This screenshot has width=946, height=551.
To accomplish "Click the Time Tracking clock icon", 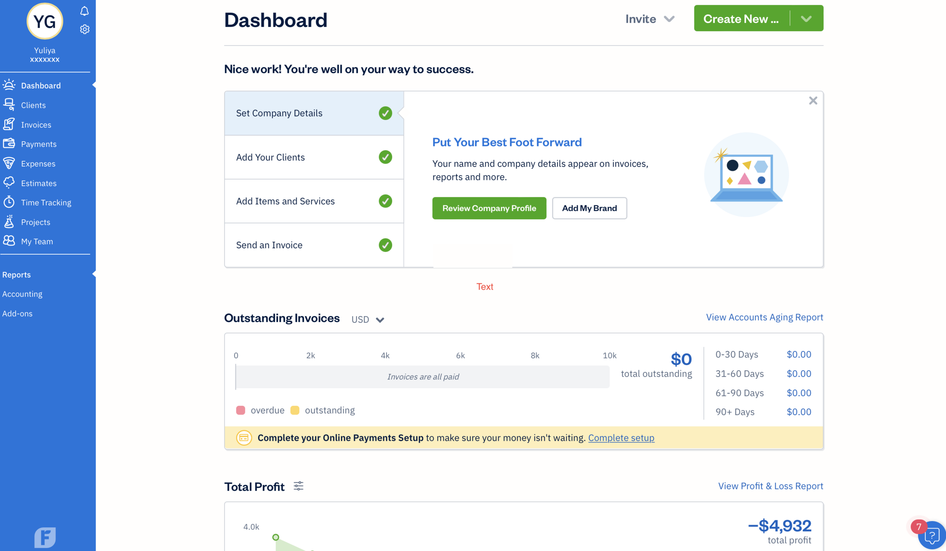I will tap(9, 202).
